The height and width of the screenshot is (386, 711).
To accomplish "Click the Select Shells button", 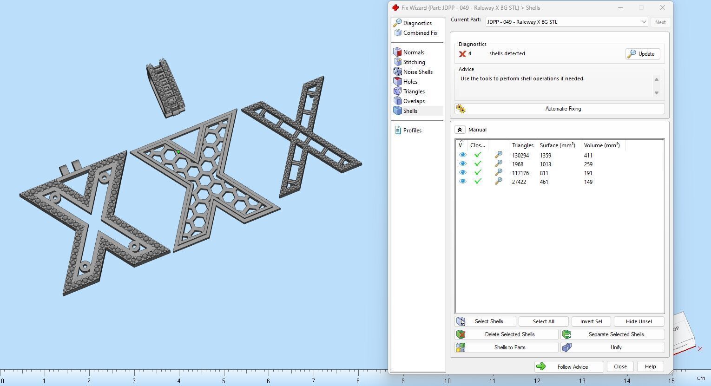I will point(485,321).
